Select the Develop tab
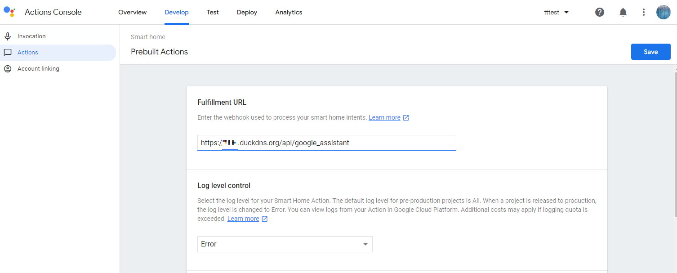677x273 pixels. pos(177,12)
